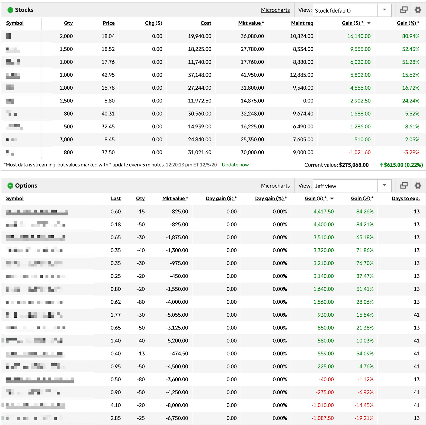The height and width of the screenshot is (425, 426).
Task: Sort Stocks table by Gain ($)
Action: [353, 23]
